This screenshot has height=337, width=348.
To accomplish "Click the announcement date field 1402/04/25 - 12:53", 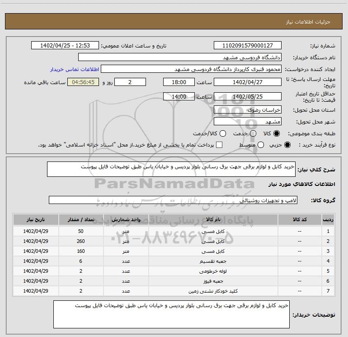I will [65, 46].
